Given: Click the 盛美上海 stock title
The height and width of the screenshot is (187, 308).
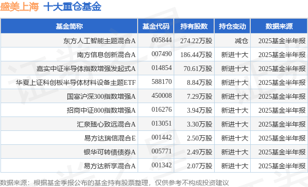Looking at the screenshot, I should pos(19,7).
